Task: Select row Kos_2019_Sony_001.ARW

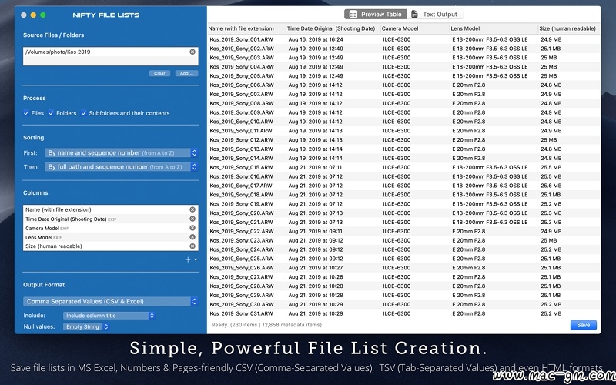Action: point(403,39)
